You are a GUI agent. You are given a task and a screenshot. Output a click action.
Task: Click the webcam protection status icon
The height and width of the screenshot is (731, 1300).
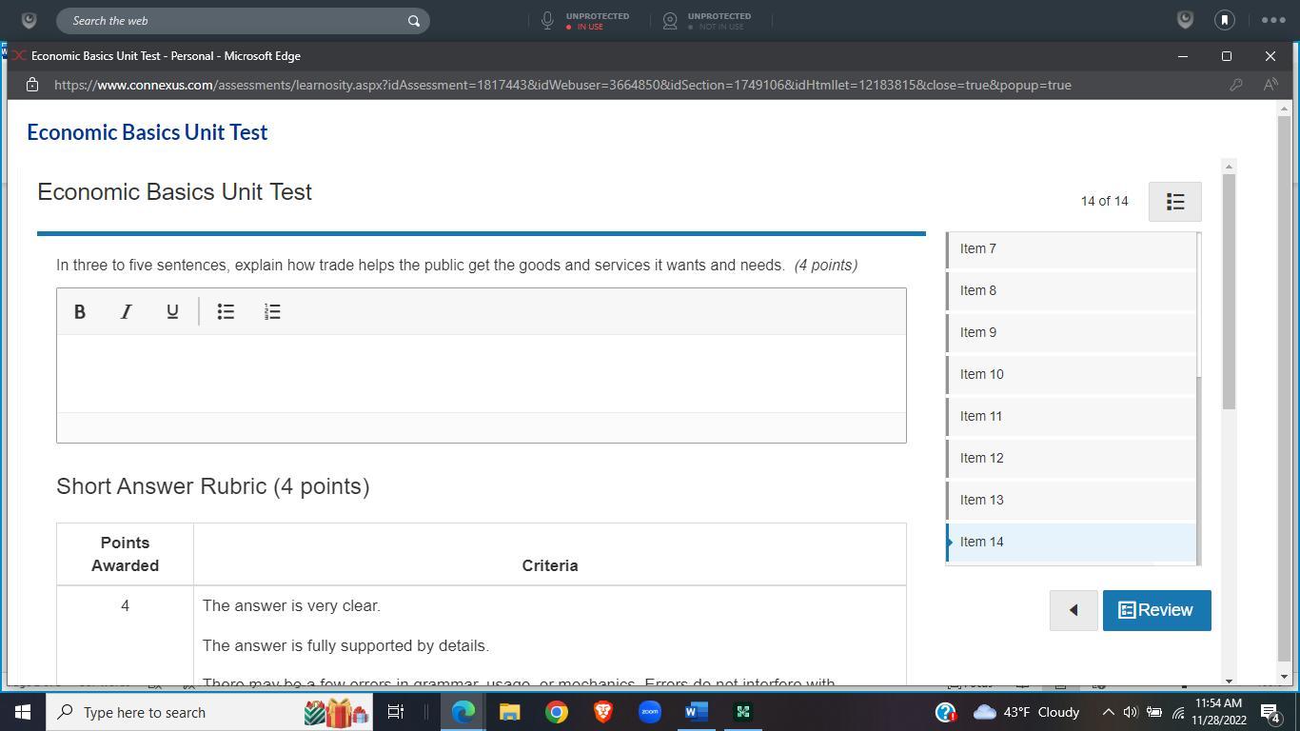click(670, 20)
